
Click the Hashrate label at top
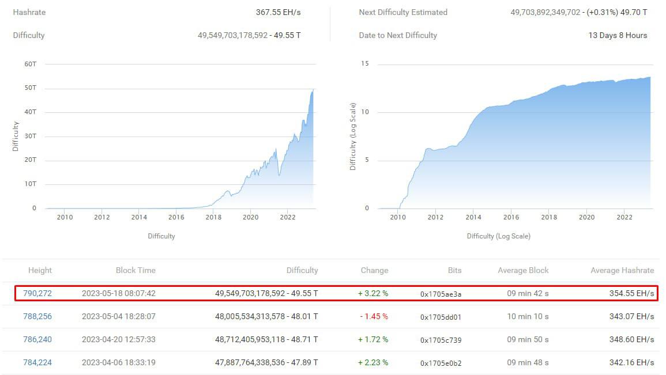pyautogui.click(x=29, y=12)
